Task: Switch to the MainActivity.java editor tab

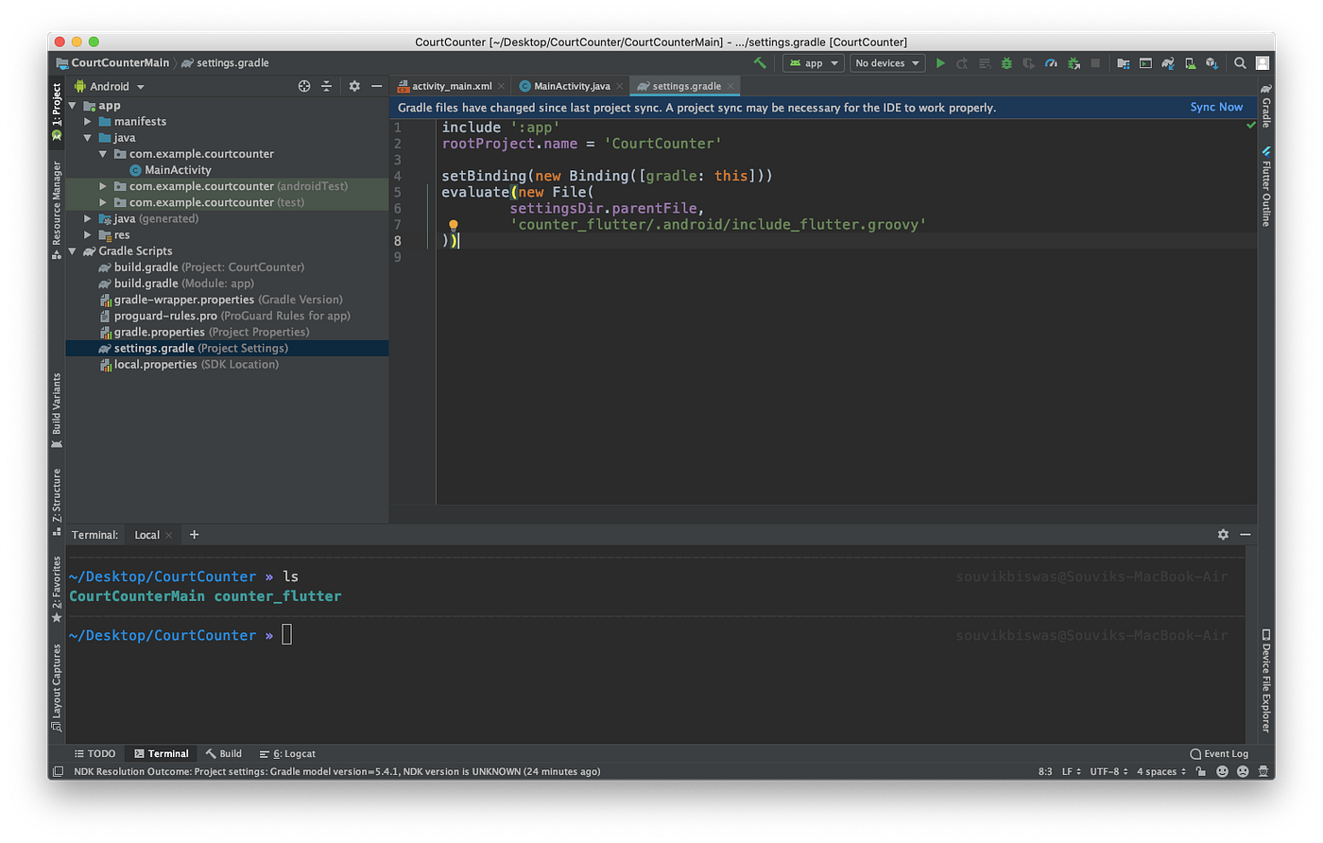Action: tap(572, 86)
